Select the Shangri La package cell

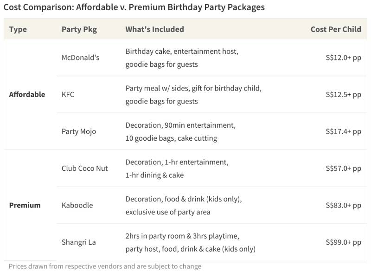[x=78, y=242]
